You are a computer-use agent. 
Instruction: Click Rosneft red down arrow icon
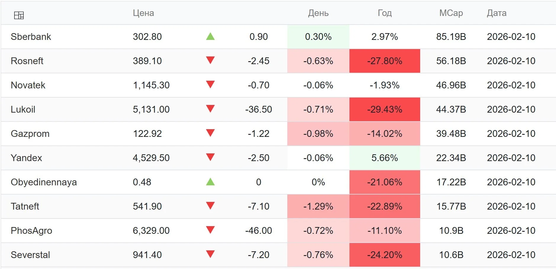[210, 60]
